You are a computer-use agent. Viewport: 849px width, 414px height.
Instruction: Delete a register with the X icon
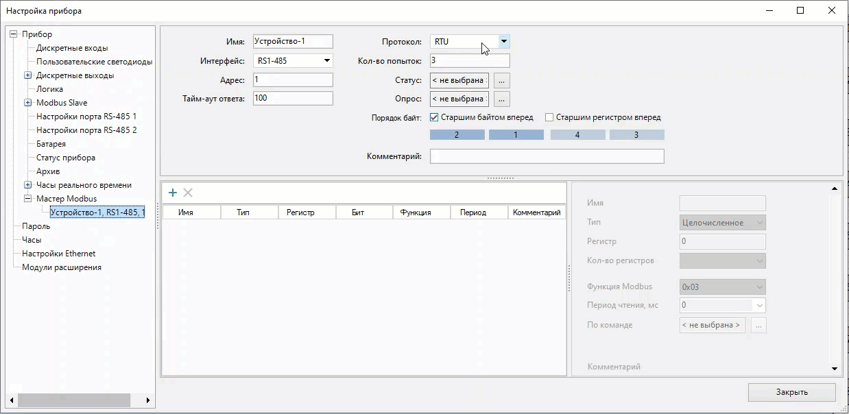tap(188, 193)
